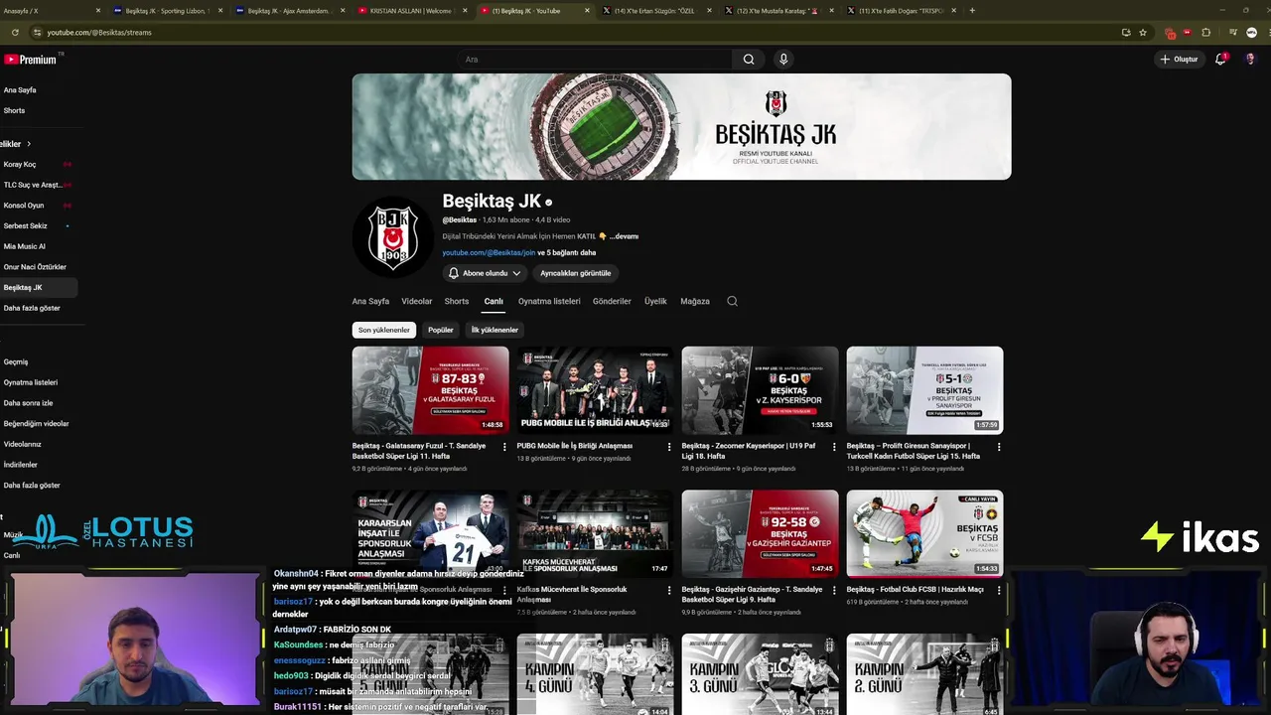Image resolution: width=1271 pixels, height=715 pixels.
Task: Open options menu for Fotbal Club FCSB video
Action: [999, 590]
